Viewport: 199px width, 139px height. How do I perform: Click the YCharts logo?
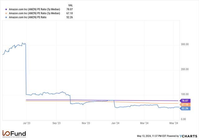(x=188, y=136)
